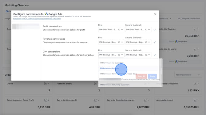Click the 7,296 DKK ad spend value
Image resolution: width=206 pixels, height=115 pixels.
click(193, 56)
